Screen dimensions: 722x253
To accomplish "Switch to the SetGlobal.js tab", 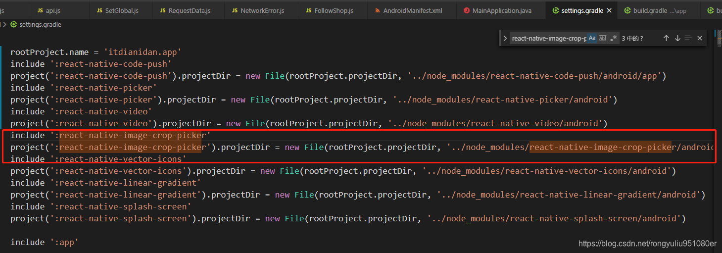I will 121,10.
